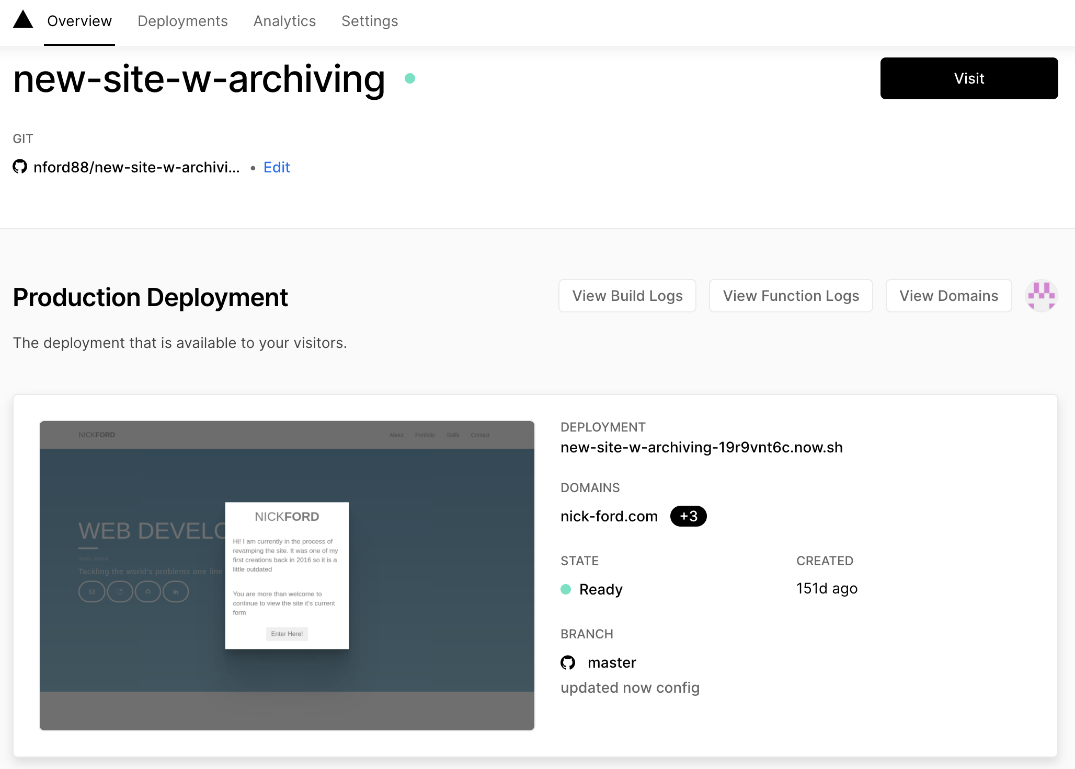
Task: Click the Ready state text
Action: click(x=601, y=589)
